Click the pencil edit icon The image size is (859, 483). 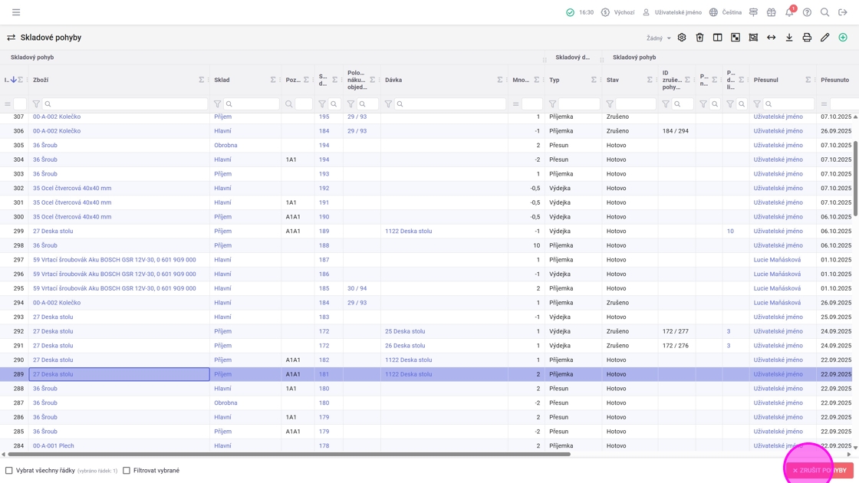[x=825, y=38]
